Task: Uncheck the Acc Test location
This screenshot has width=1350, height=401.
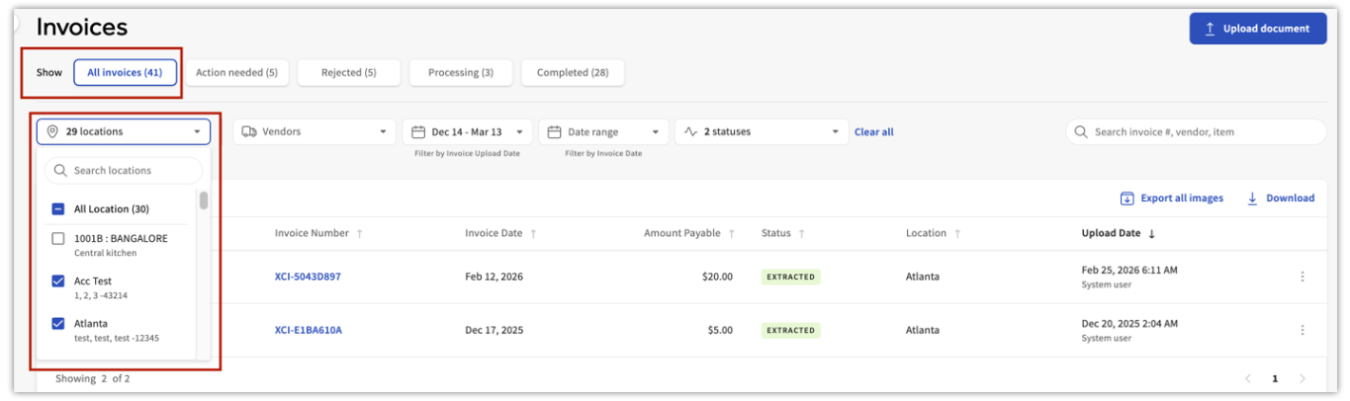Action: 58,281
